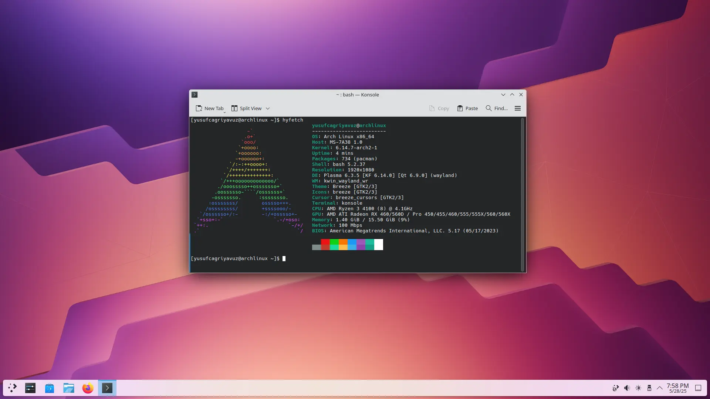710x399 pixels.
Task: Click the "Packages: 734 (pacman)" line
Action: [345, 159]
